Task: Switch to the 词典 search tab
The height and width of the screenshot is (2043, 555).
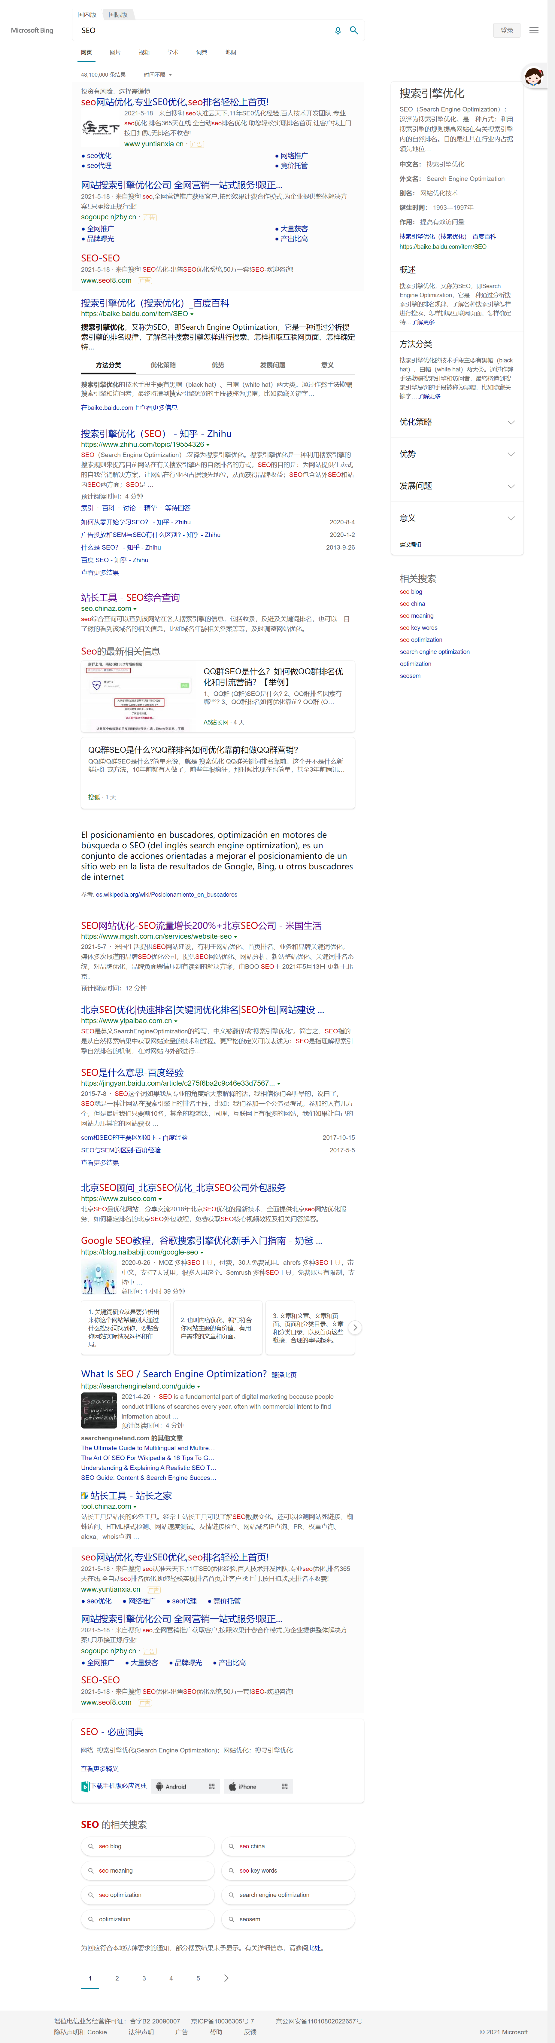Action: [202, 52]
